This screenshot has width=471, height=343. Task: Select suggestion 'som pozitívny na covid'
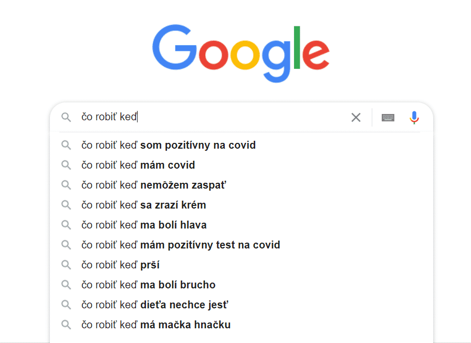pyautogui.click(x=242, y=145)
